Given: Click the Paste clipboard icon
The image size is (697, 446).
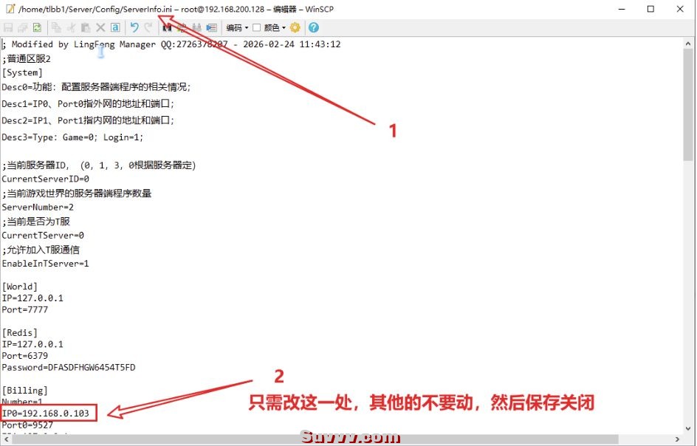Looking at the screenshot, I should coord(86,27).
